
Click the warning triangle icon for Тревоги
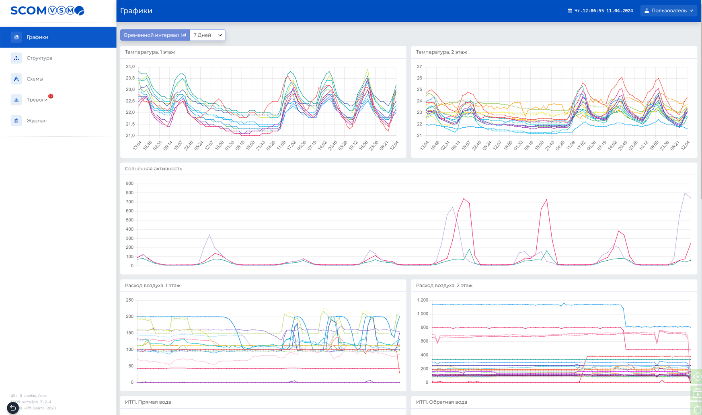pyautogui.click(x=16, y=100)
